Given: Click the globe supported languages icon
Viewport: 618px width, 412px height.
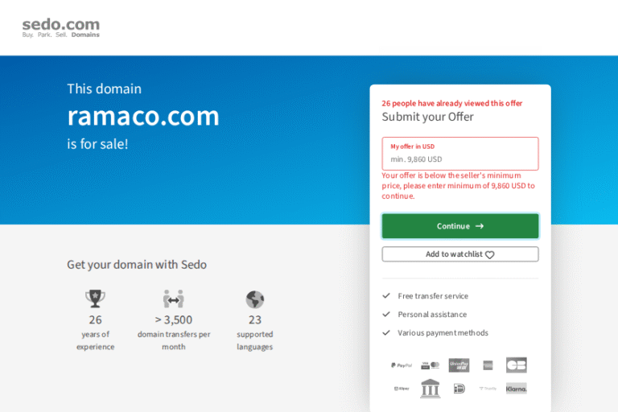Looking at the screenshot, I should pos(254,299).
